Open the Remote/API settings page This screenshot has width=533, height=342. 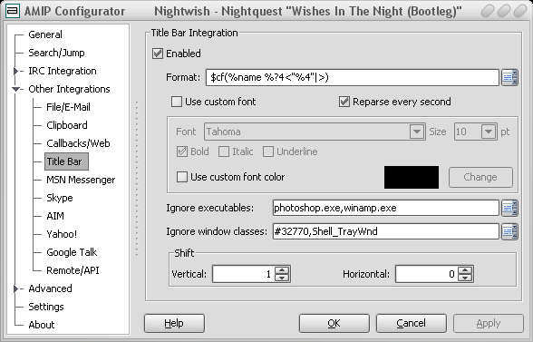point(73,270)
